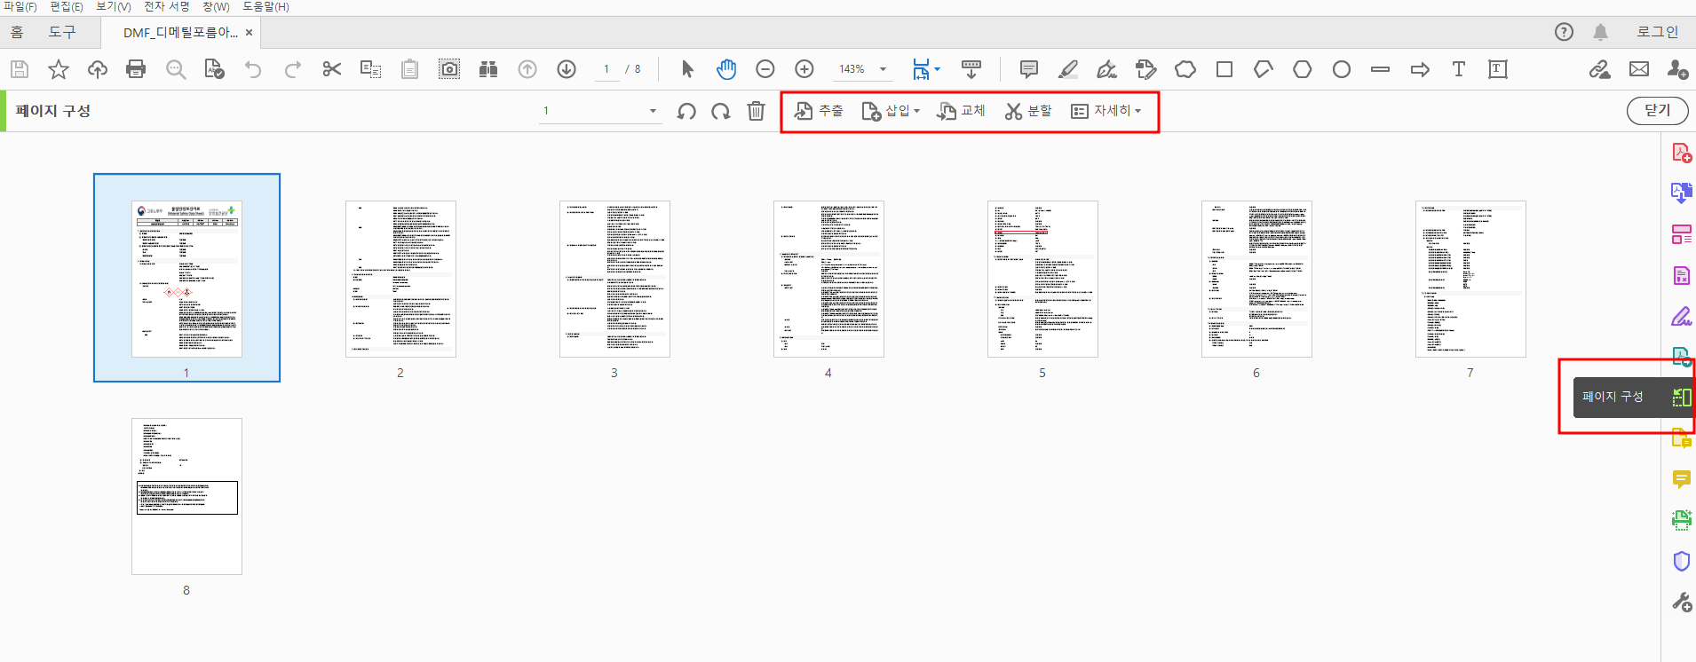Close the DMF document tab
Viewport: 1696px width, 662px height.
(x=249, y=33)
